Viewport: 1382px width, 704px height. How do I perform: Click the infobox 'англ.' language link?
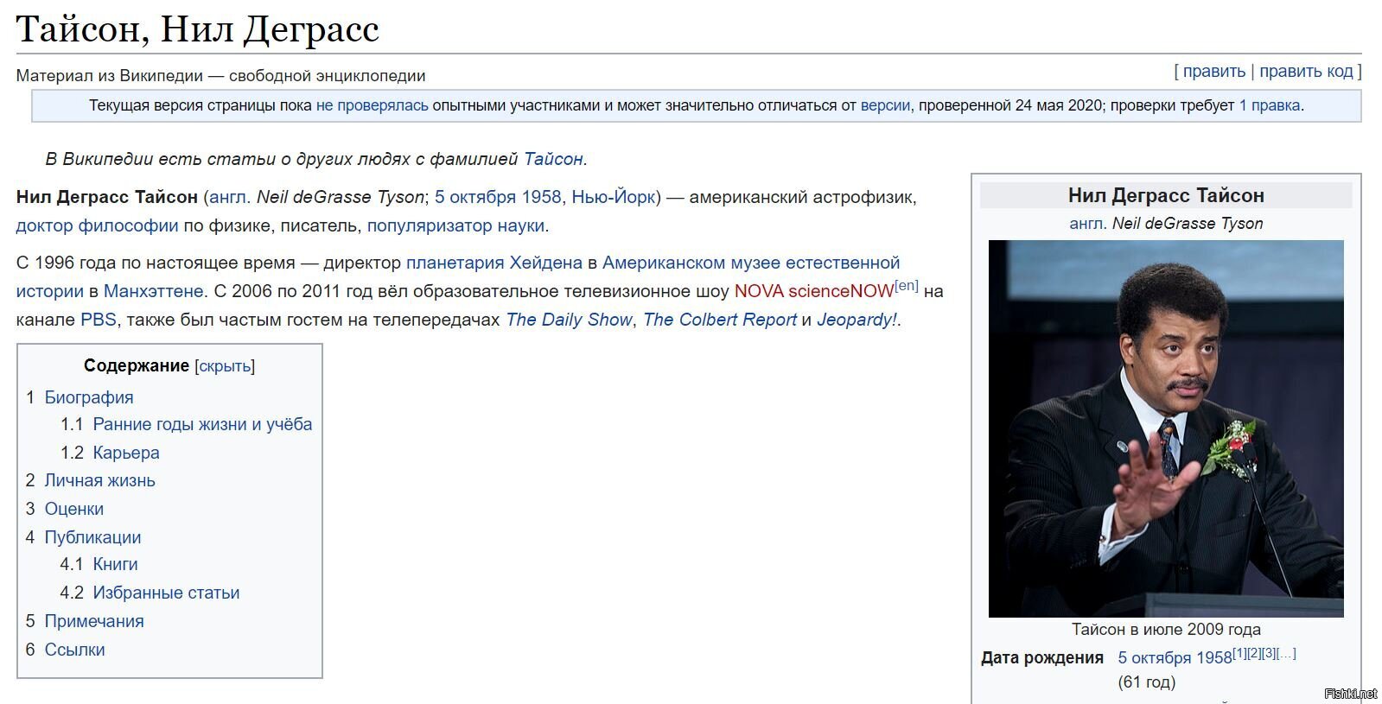point(1087,224)
